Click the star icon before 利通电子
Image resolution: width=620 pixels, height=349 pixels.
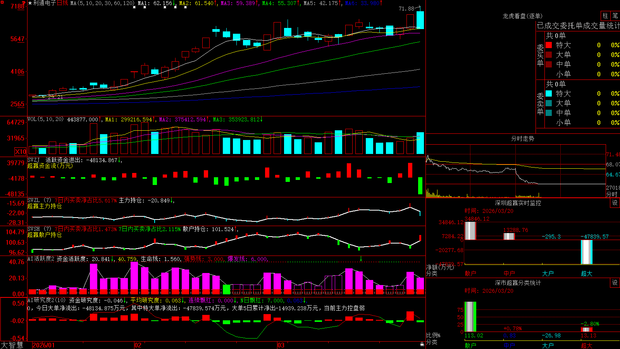pos(30,3)
